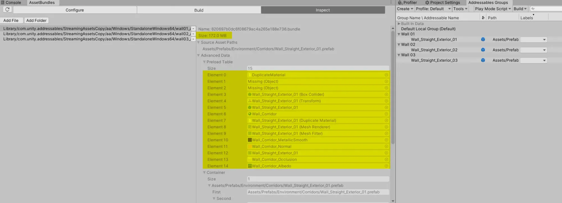Open the Labels dropdown for Wall_Straight_Exterior_02
The width and height of the screenshot is (562, 203).
[534, 50]
